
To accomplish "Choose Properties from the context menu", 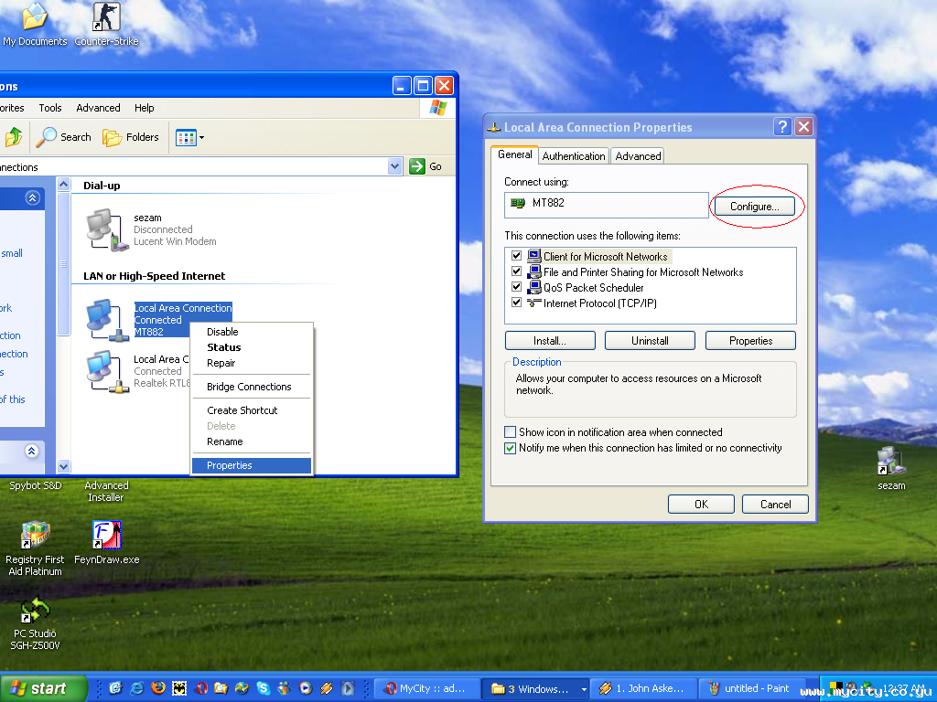I will [230, 465].
